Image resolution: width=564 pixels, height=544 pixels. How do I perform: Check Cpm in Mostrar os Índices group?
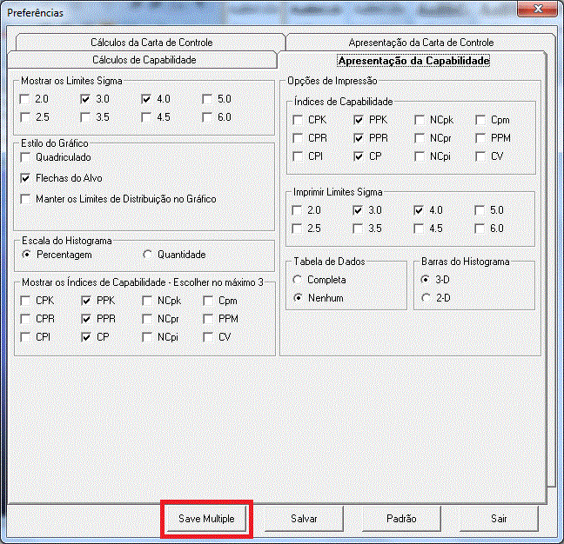click(208, 301)
